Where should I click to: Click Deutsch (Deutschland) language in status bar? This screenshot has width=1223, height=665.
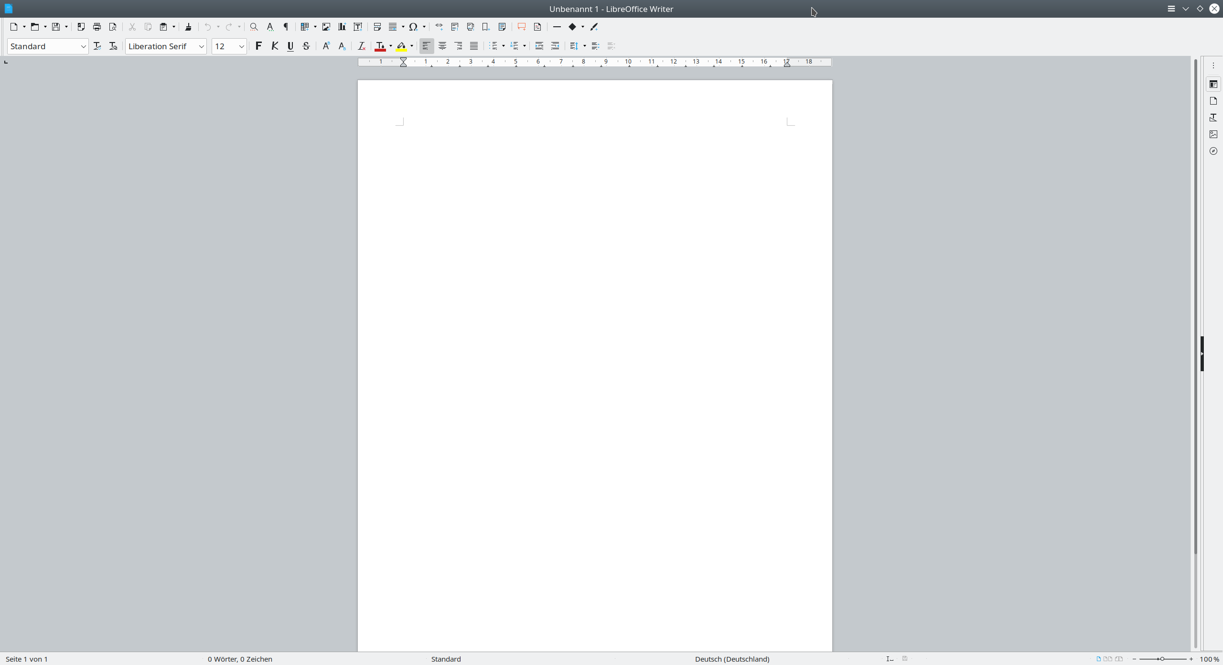(732, 659)
